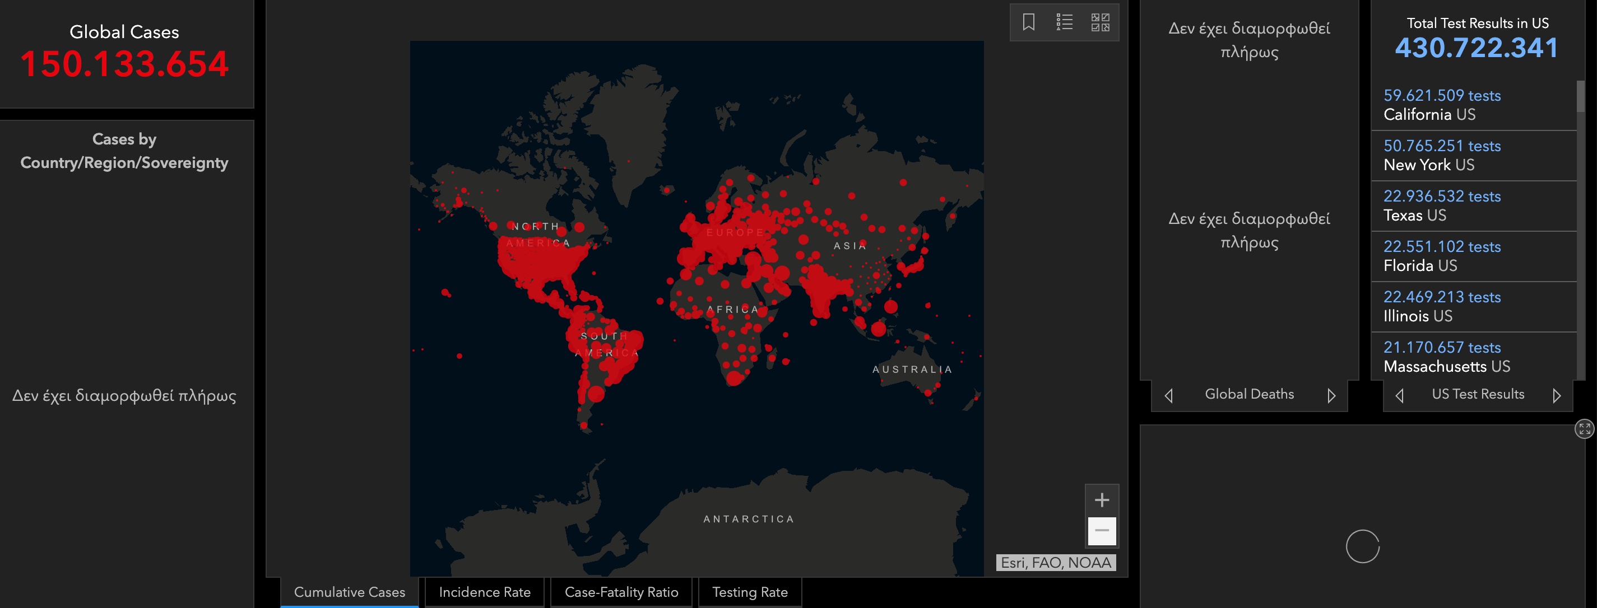Switch to the Incidence Rate tab
Image resolution: width=1597 pixels, height=608 pixels.
click(484, 592)
